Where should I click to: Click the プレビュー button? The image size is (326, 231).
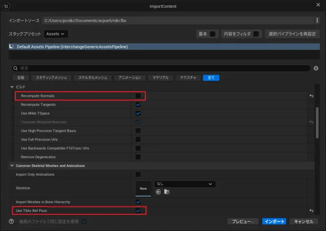243,222
